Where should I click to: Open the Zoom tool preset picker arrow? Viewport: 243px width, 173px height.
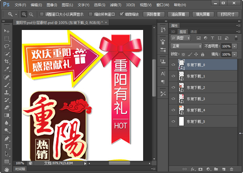(16, 15)
